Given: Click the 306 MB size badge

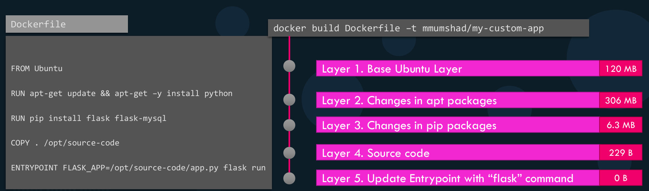Looking at the screenshot, I should (x=620, y=100).
